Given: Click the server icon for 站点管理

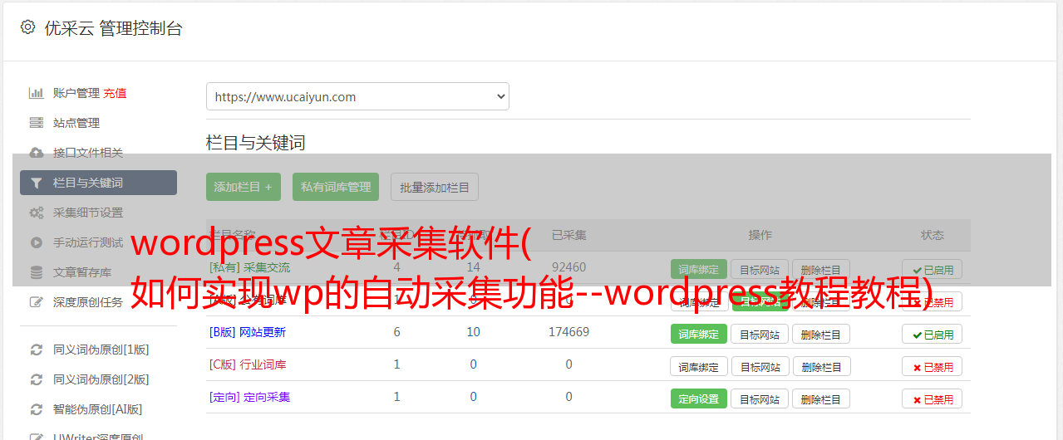Looking at the screenshot, I should pos(36,123).
